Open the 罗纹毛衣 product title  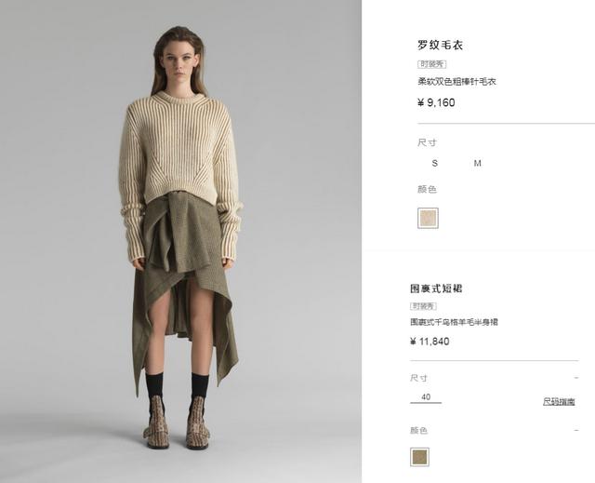(x=440, y=46)
